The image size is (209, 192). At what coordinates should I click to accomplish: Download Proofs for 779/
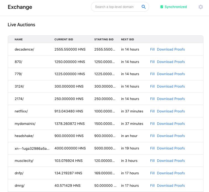coord(171,74)
